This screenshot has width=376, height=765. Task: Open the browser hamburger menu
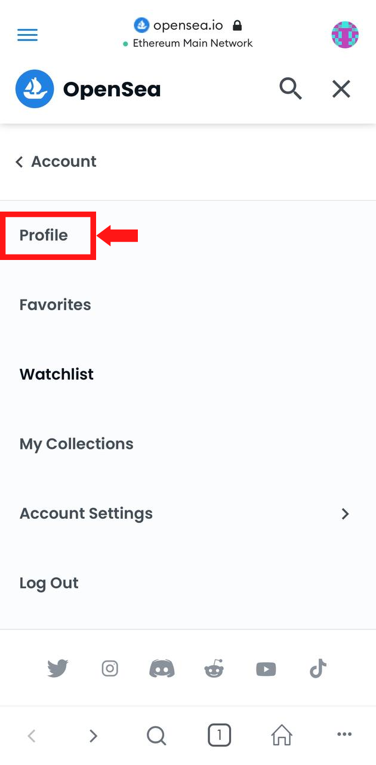click(27, 35)
